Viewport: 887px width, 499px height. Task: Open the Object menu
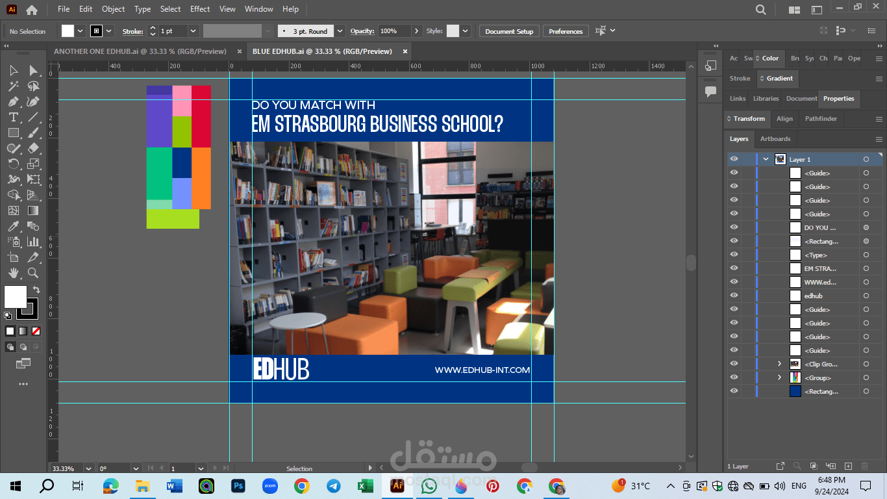(113, 9)
